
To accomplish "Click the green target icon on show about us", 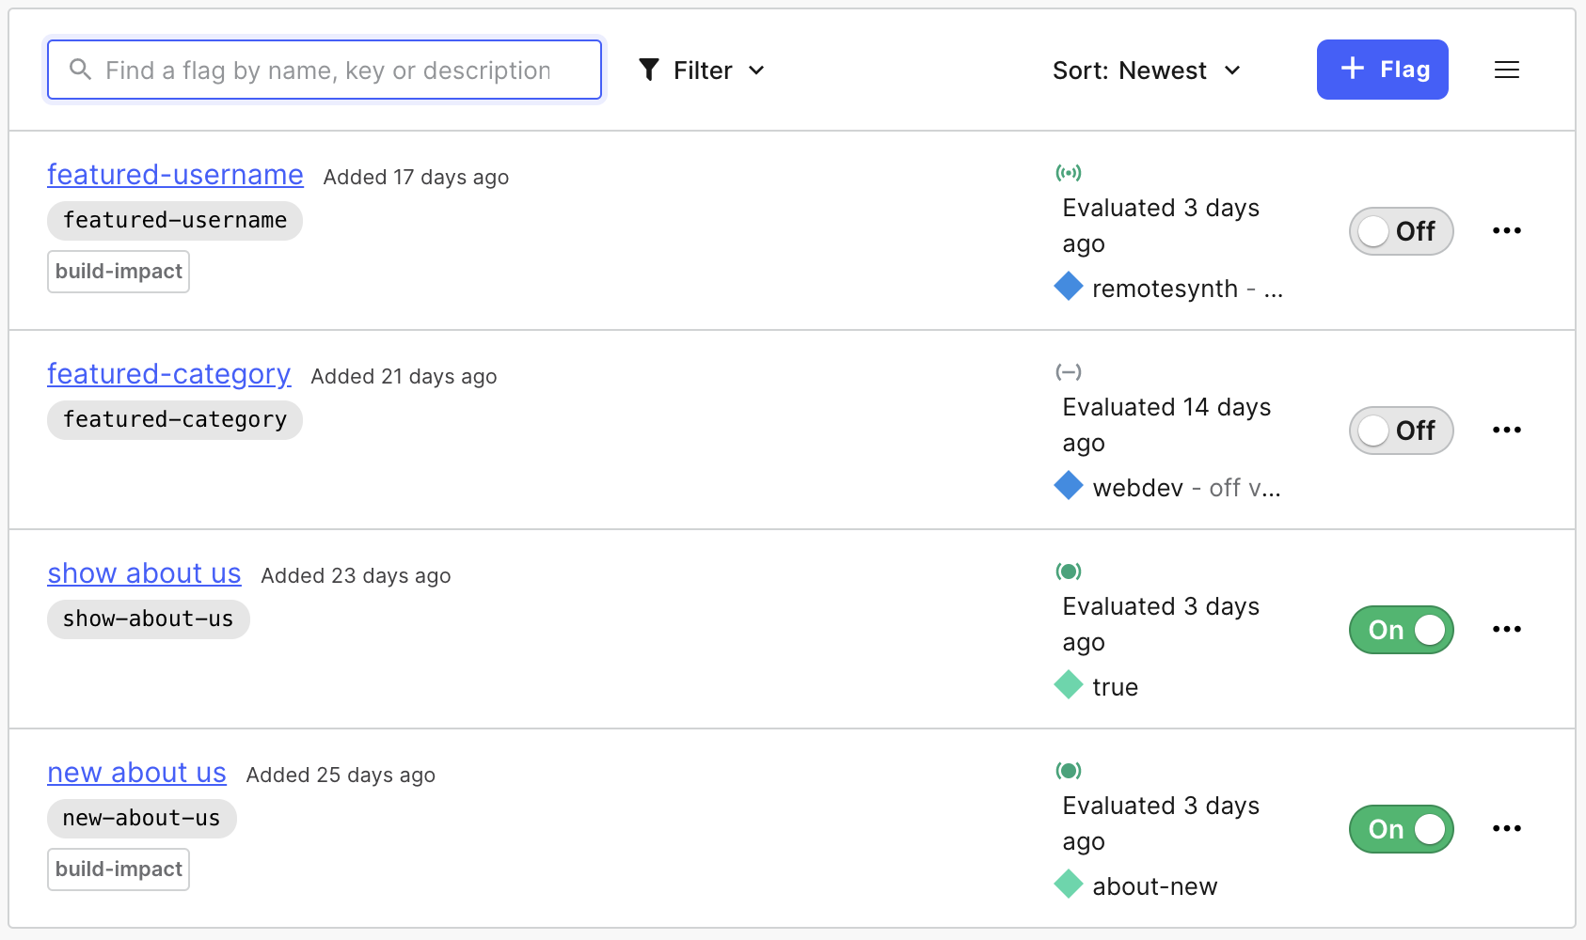I will pos(1069,571).
